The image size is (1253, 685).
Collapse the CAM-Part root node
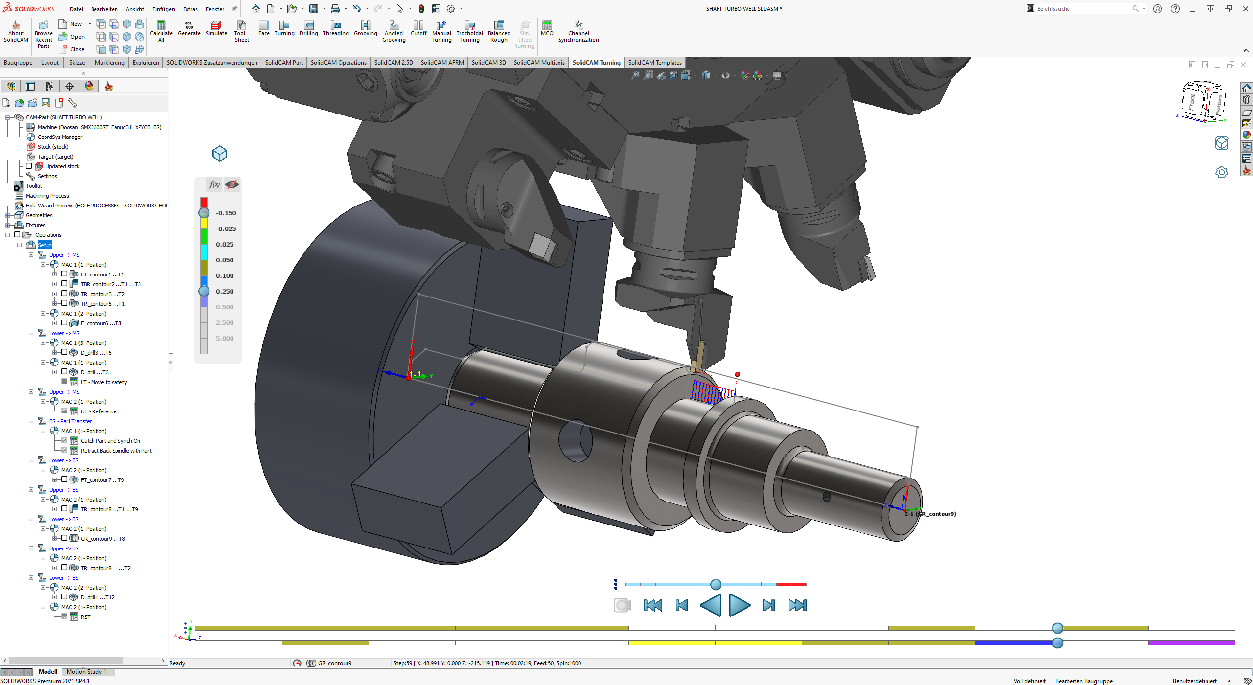(x=8, y=117)
